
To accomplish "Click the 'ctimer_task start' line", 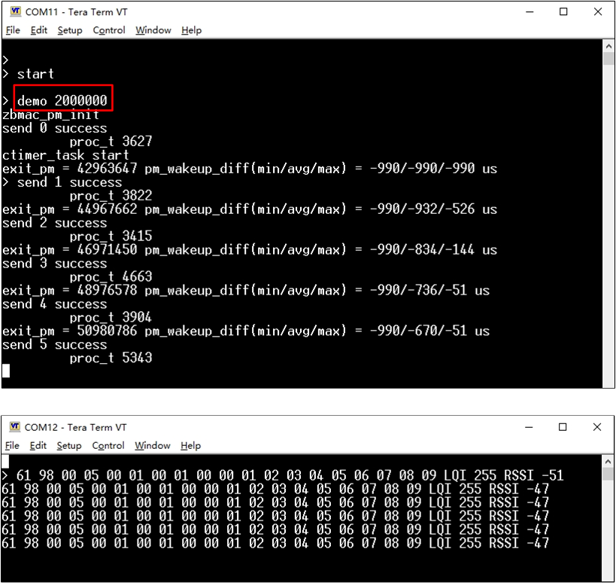I will click(65, 155).
